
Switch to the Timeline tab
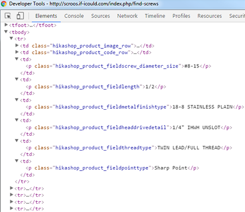pos(155,16)
